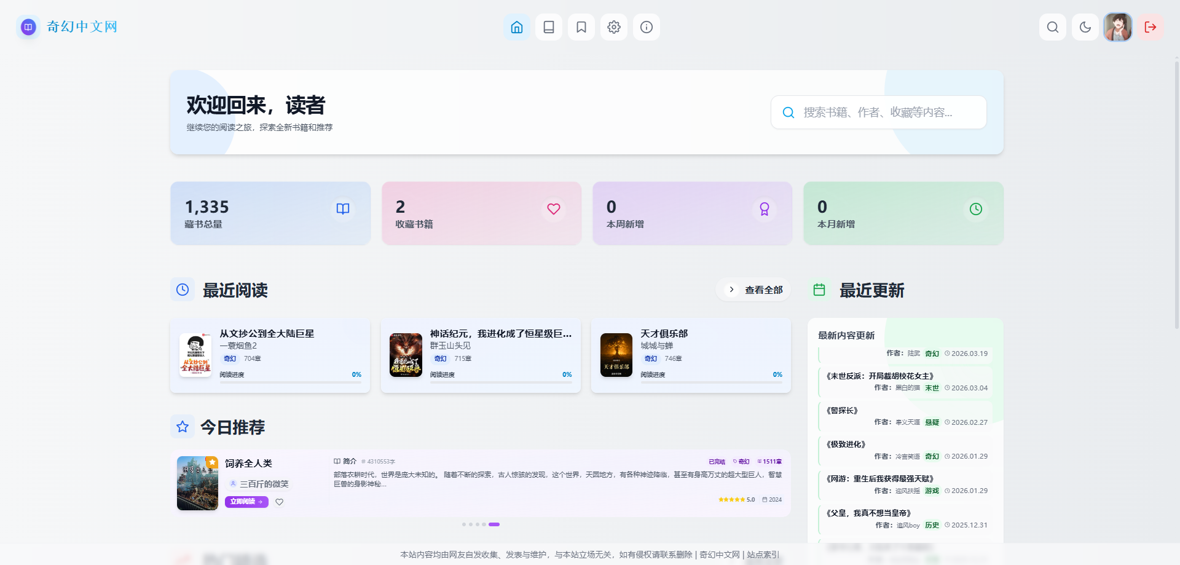Click the 奇幻中文网 logo icon
This screenshot has width=1180, height=565.
[x=28, y=27]
